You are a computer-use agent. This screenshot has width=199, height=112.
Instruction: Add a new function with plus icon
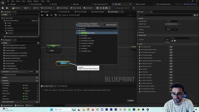[x=37, y=72]
